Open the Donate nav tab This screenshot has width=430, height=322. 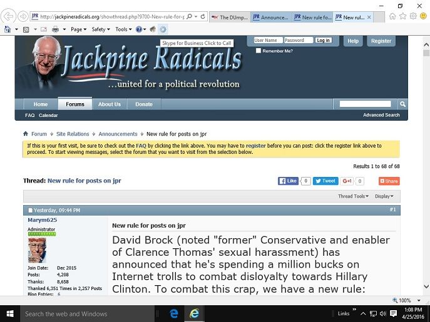tap(144, 104)
